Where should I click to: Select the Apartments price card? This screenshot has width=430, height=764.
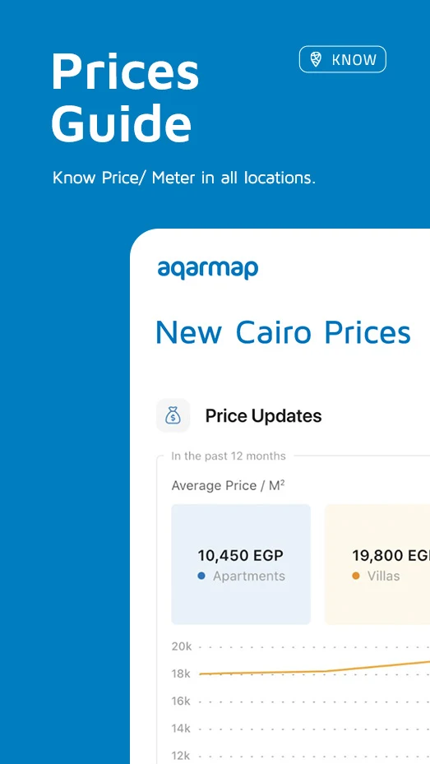[241, 564]
